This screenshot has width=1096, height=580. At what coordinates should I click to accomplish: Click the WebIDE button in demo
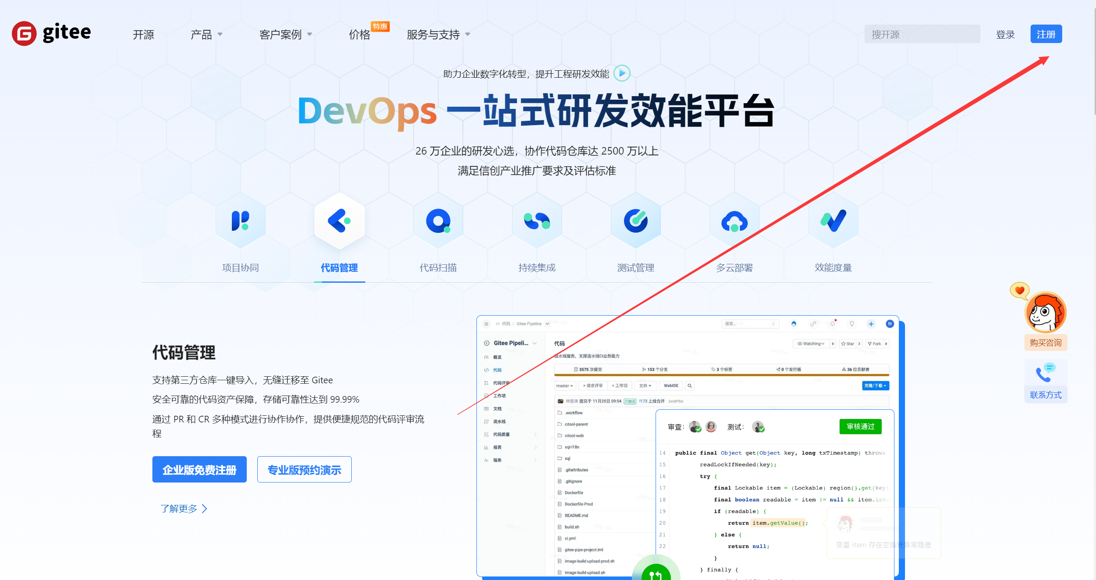671,385
